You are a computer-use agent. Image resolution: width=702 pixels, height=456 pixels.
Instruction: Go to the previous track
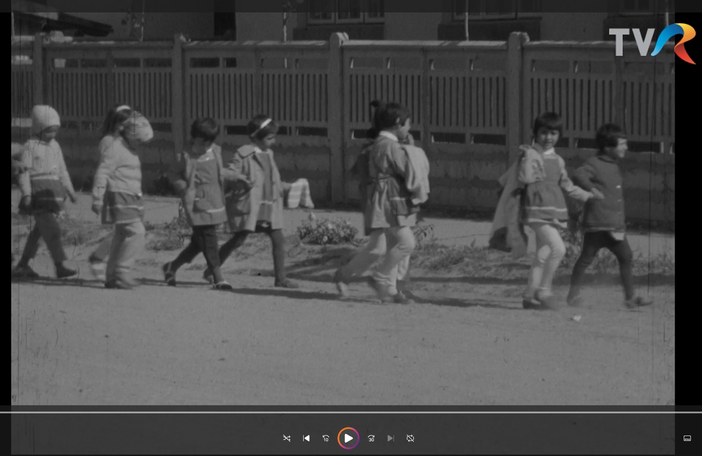point(306,438)
